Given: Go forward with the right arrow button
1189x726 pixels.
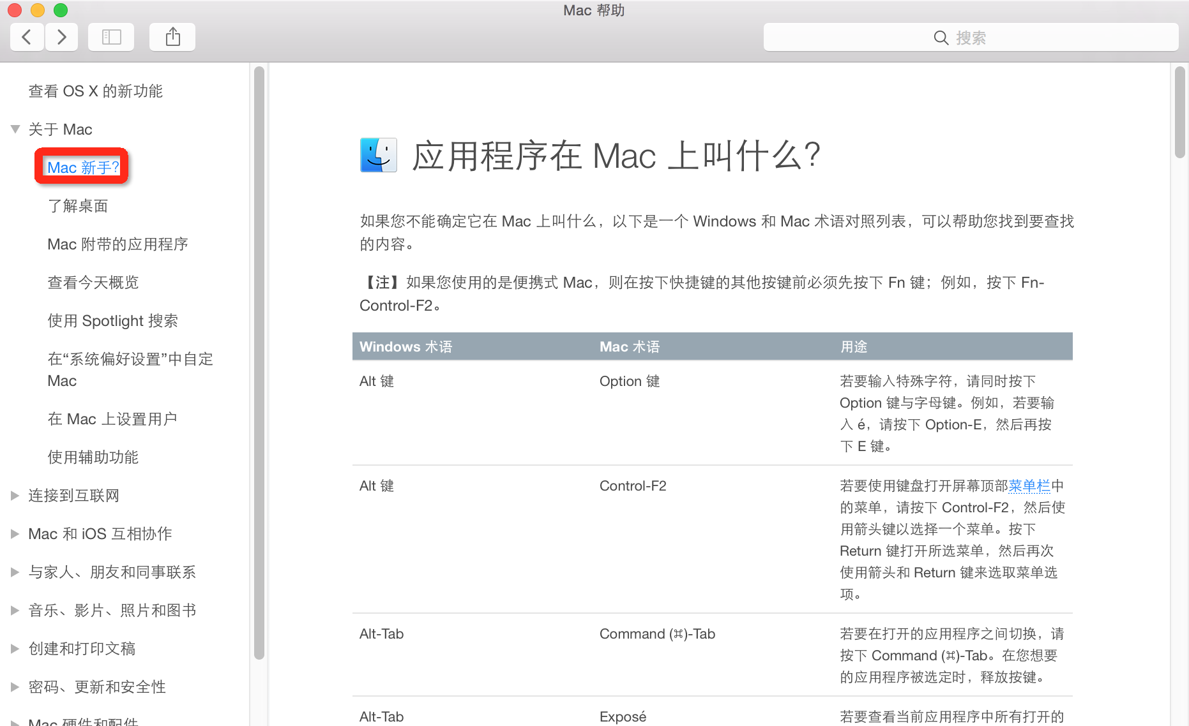Looking at the screenshot, I should coord(62,37).
